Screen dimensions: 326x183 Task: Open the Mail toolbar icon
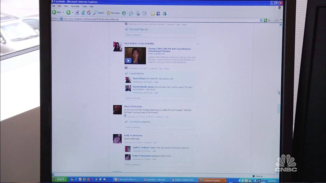131,13
